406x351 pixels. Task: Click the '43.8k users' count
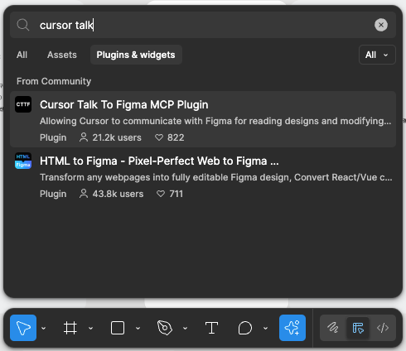tap(118, 194)
